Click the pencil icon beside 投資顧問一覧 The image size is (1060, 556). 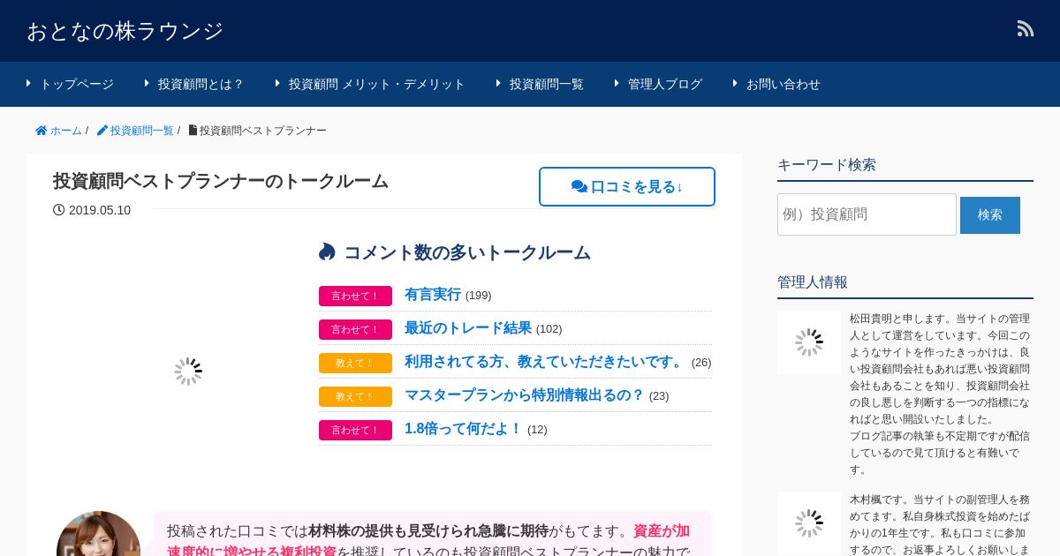point(102,131)
